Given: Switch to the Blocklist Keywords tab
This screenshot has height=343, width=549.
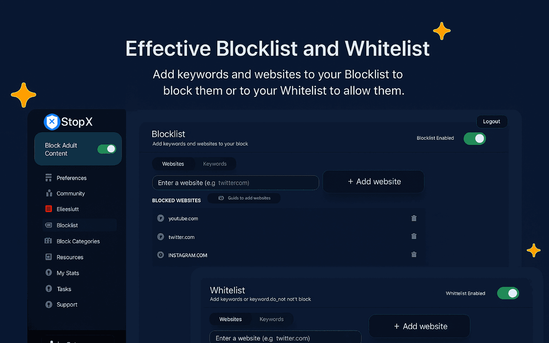Looking at the screenshot, I should coord(215,164).
